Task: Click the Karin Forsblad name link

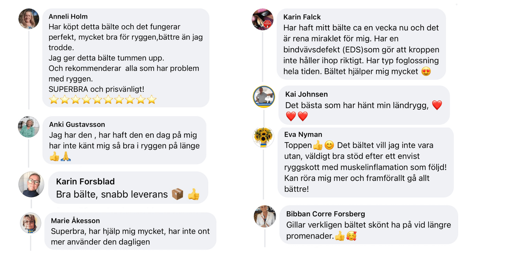Action: 85,182
